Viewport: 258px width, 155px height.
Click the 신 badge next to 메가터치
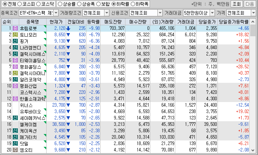click(x=15, y=137)
